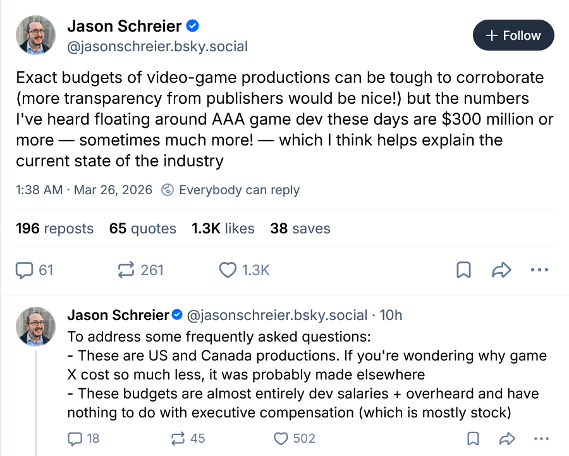Bookmark the main post
569x456 pixels.
tap(463, 270)
